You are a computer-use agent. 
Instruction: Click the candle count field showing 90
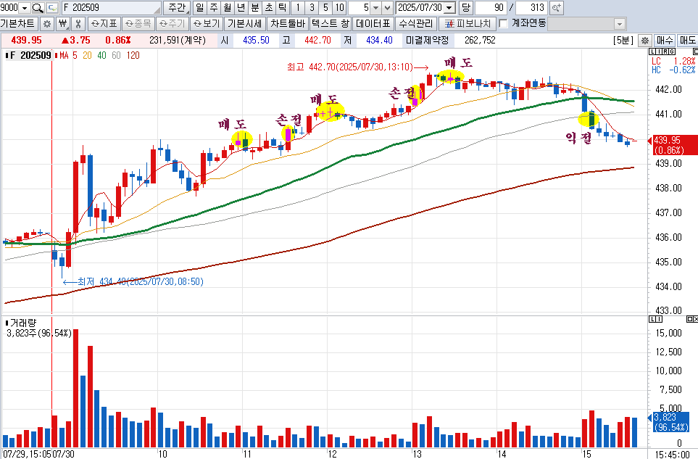[491, 7]
